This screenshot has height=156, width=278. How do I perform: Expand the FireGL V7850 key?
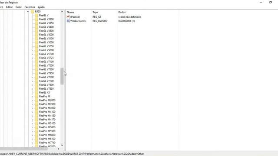[x=32, y=89]
